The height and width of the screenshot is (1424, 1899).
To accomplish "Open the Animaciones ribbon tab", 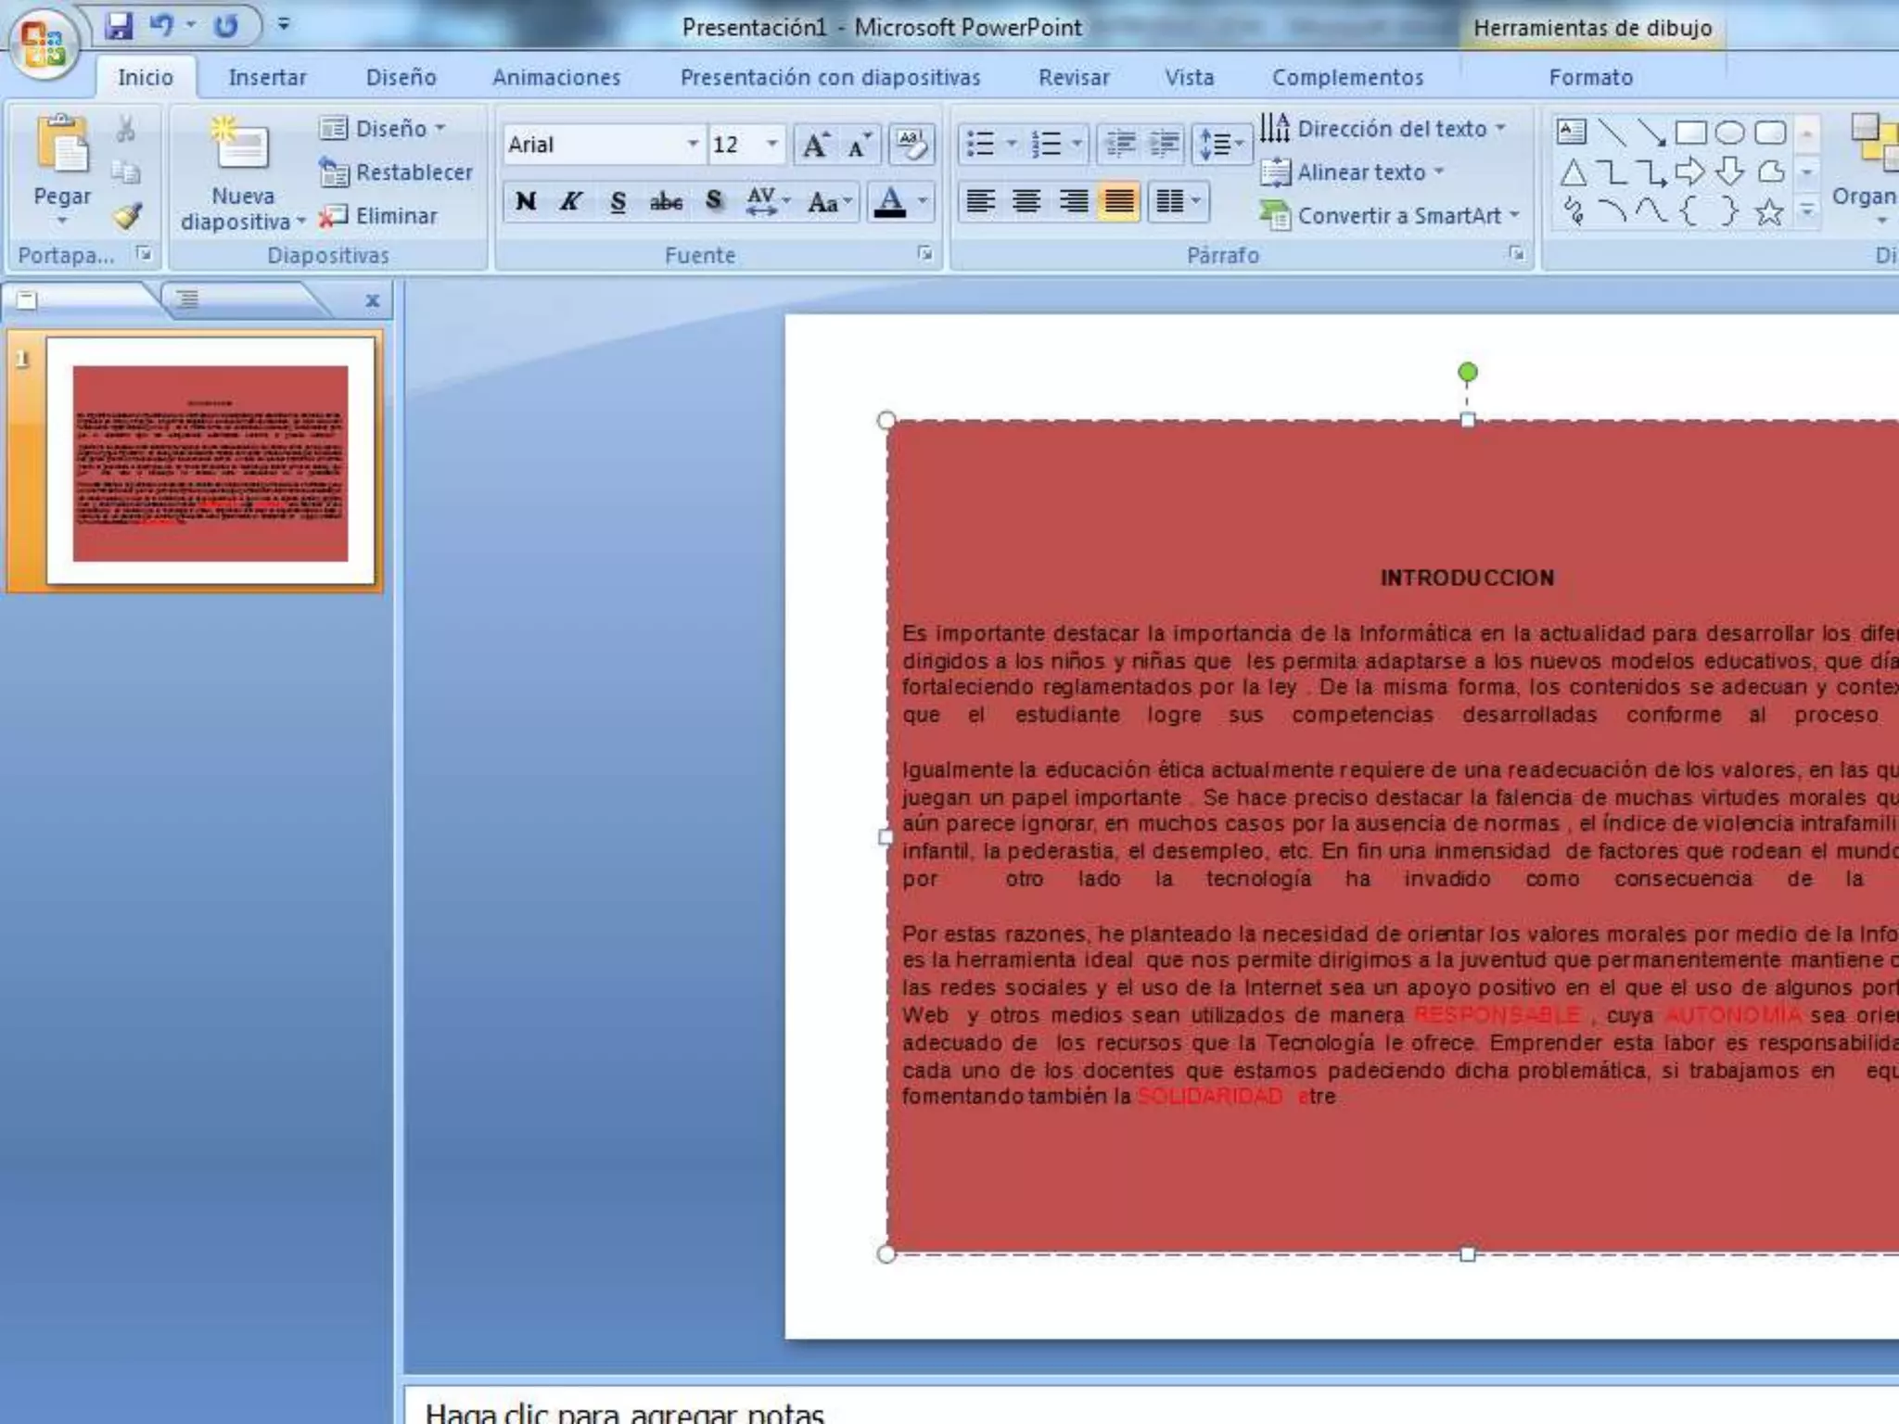I will pos(556,78).
